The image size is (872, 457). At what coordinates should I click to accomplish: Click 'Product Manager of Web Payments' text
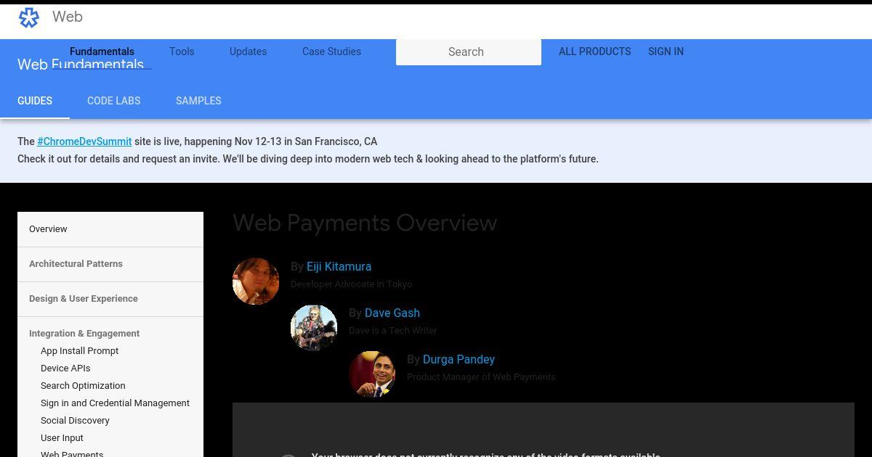[x=481, y=377]
